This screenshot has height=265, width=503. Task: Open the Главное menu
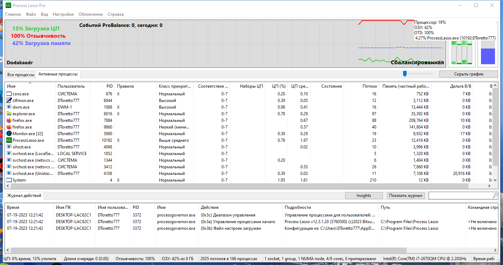pos(13,14)
